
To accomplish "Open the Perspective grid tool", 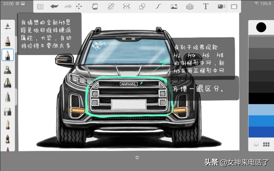I will click(x=190, y=7).
